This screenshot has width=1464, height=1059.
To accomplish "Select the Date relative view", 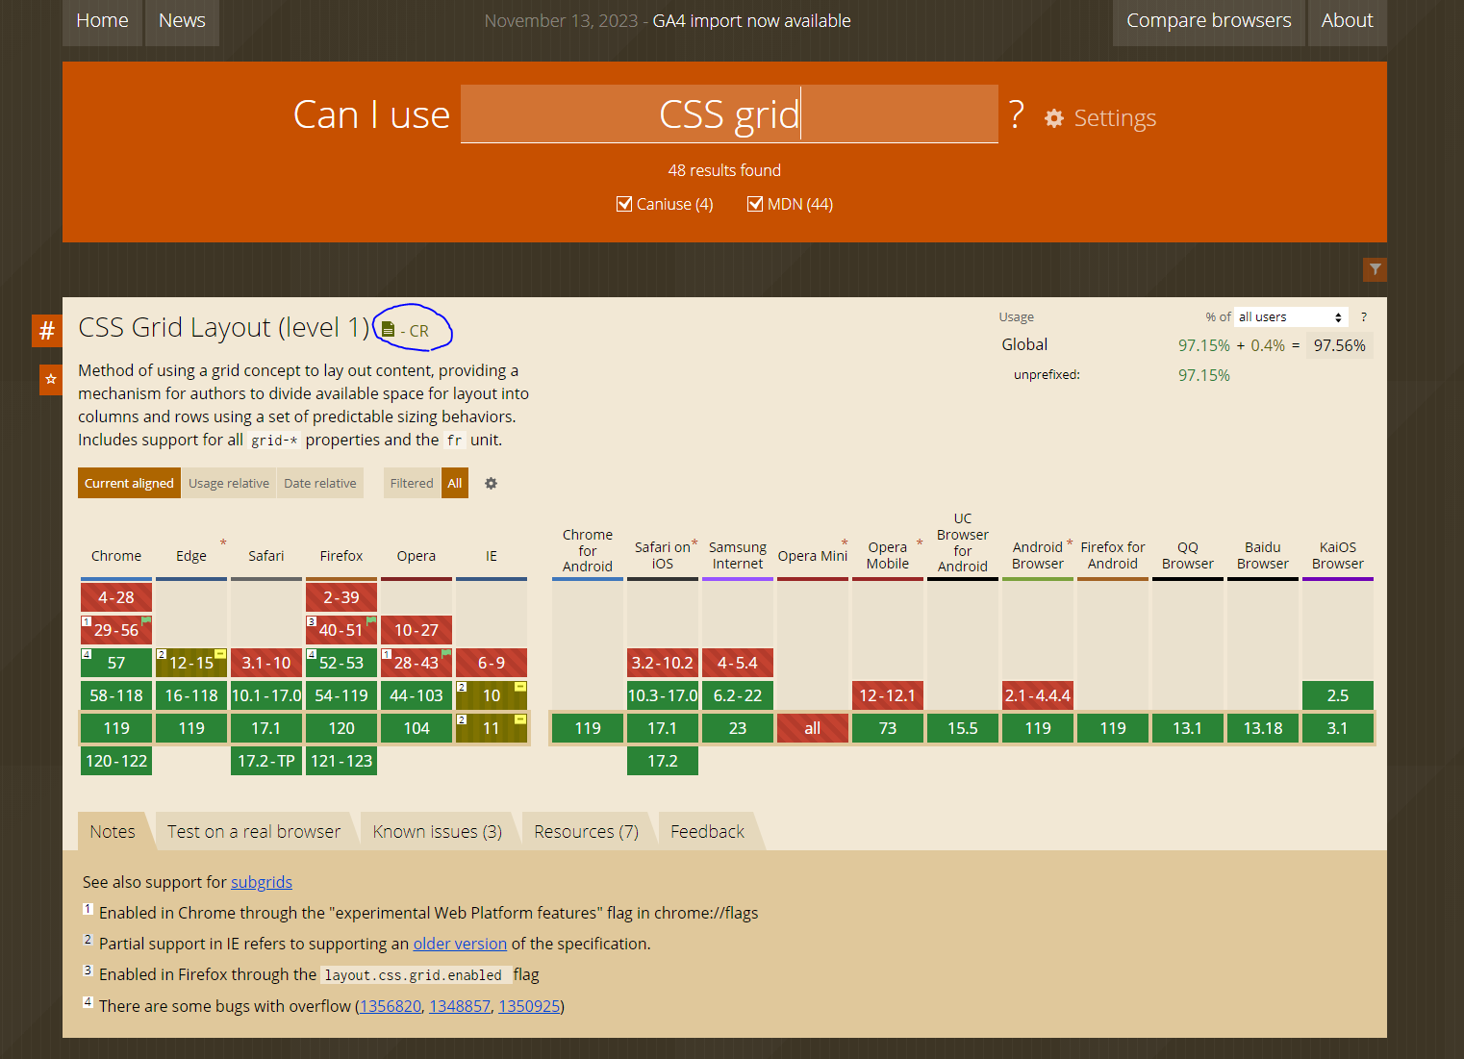I will (319, 483).
